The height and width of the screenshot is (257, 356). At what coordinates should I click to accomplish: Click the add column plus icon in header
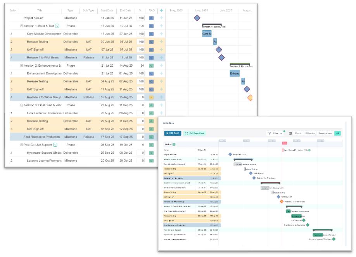(161, 10)
